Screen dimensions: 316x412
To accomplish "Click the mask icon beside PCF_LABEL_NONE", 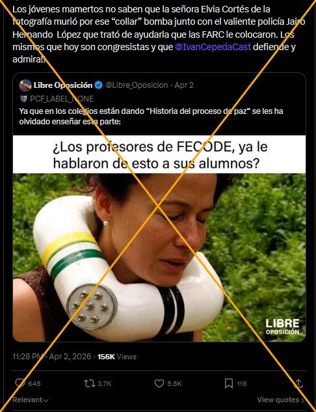I will [x=23, y=99].
